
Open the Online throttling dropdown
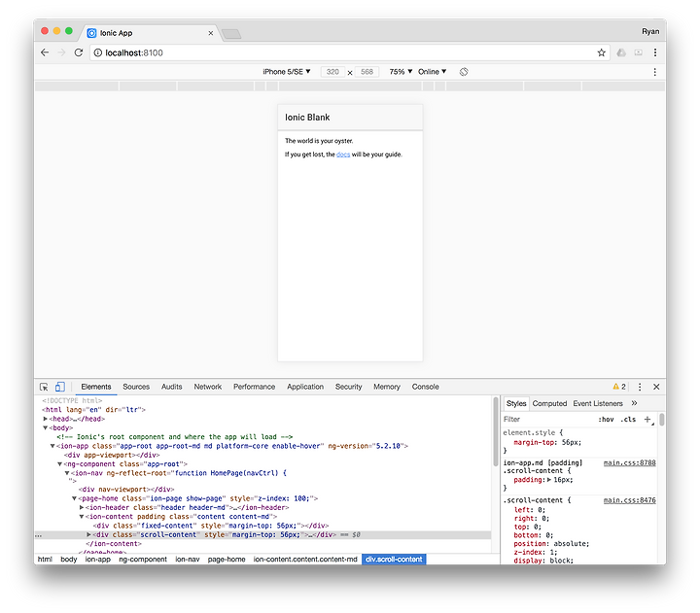tap(432, 72)
